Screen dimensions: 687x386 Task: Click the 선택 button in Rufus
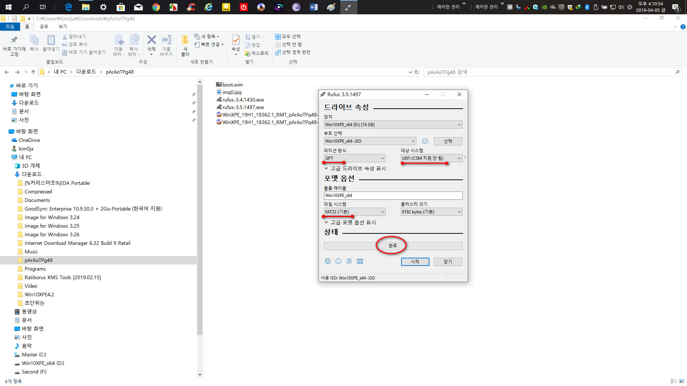(448, 141)
